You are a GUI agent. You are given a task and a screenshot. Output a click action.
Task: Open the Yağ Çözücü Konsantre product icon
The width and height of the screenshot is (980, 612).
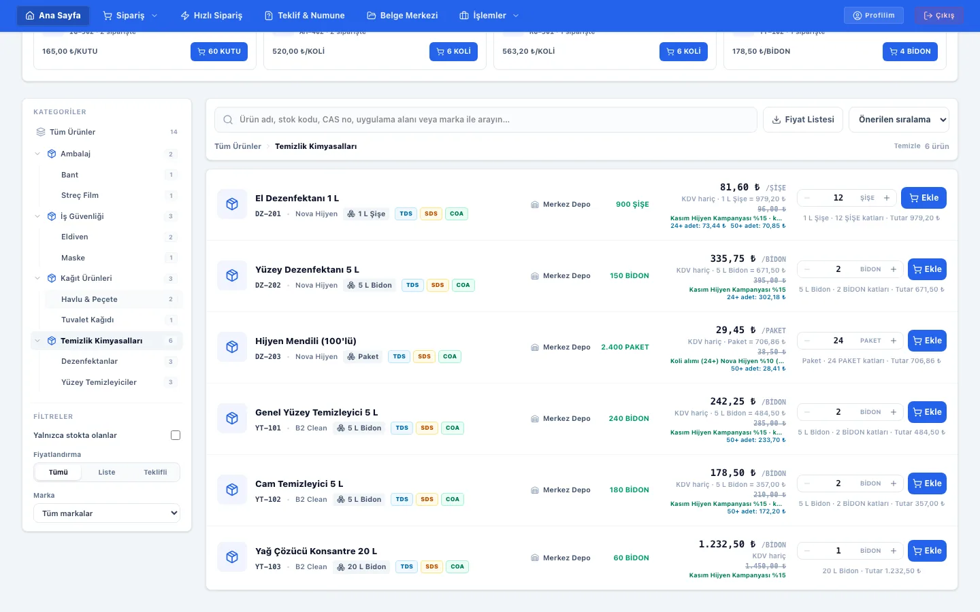click(232, 557)
